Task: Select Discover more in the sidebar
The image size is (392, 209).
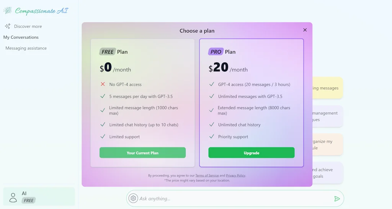Action: pyautogui.click(x=28, y=26)
